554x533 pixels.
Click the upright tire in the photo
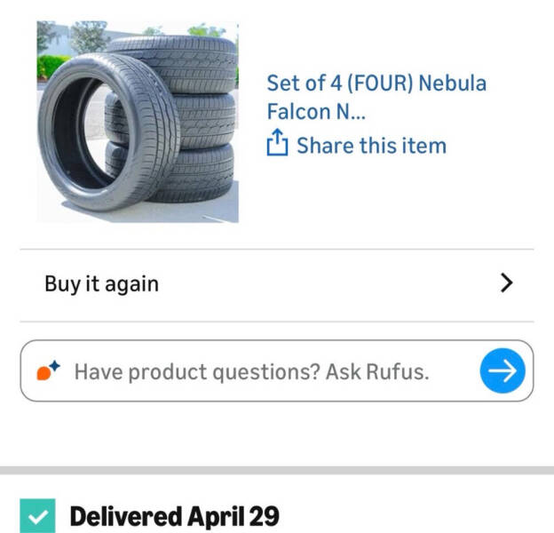point(107,131)
